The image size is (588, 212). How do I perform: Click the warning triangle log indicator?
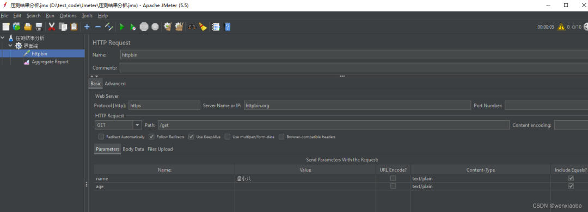click(x=561, y=27)
